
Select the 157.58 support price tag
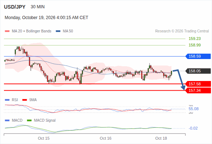pos(198,84)
